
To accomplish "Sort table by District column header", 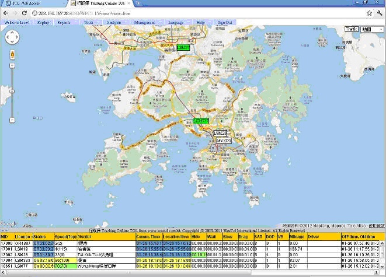I will (x=106, y=236).
